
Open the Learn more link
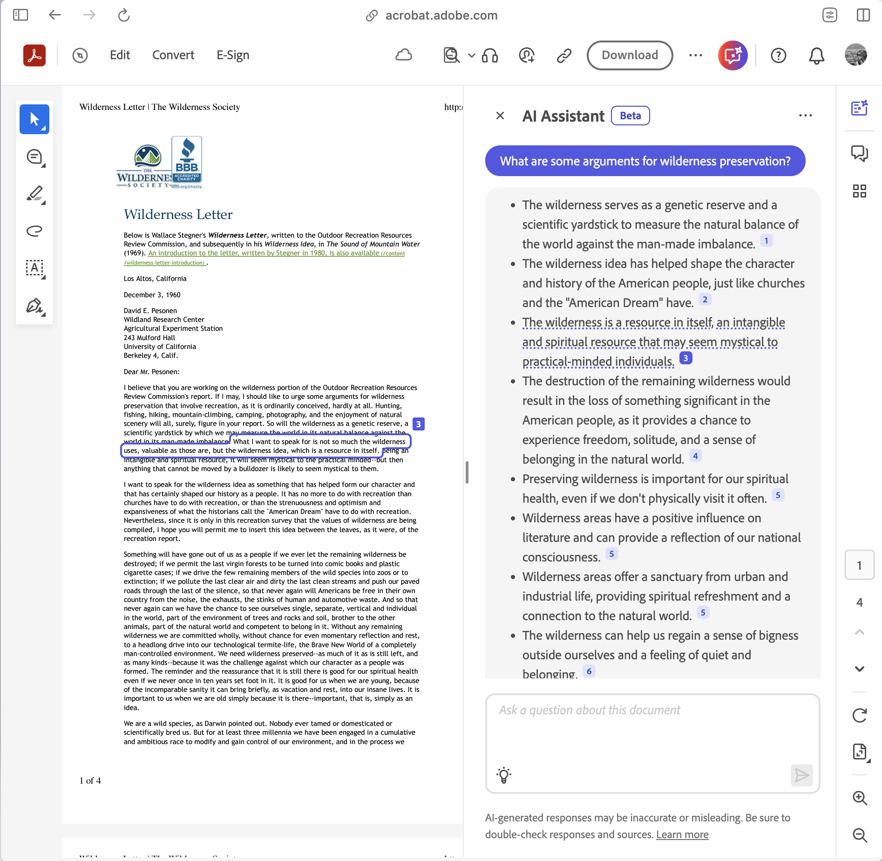point(682,834)
